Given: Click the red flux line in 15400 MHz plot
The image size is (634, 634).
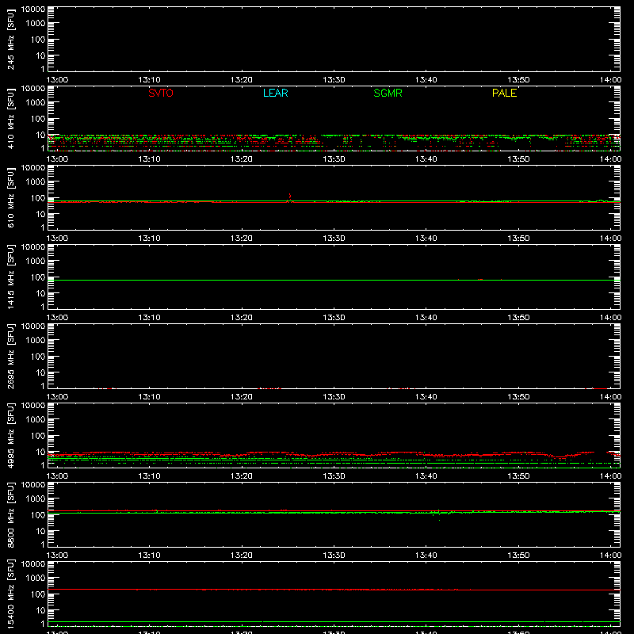Looking at the screenshot, I should [x=334, y=590].
